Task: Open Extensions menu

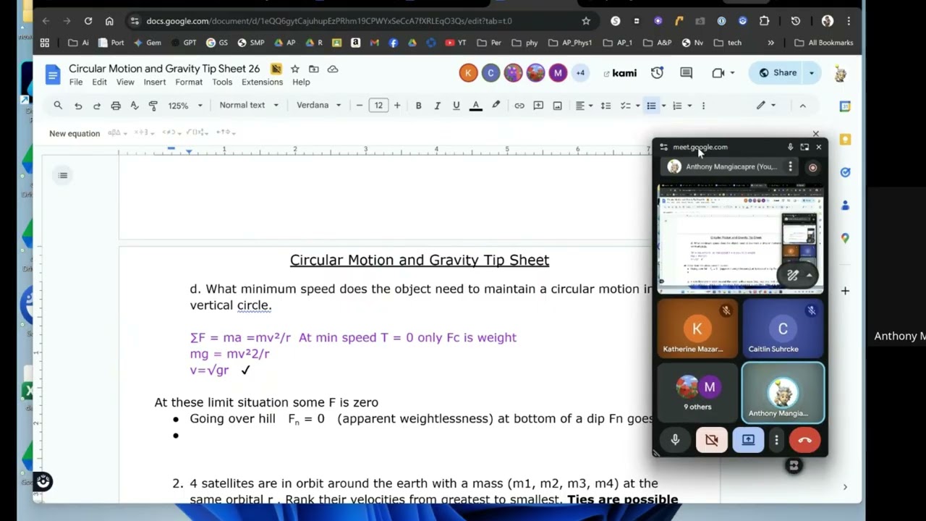Action: click(262, 82)
